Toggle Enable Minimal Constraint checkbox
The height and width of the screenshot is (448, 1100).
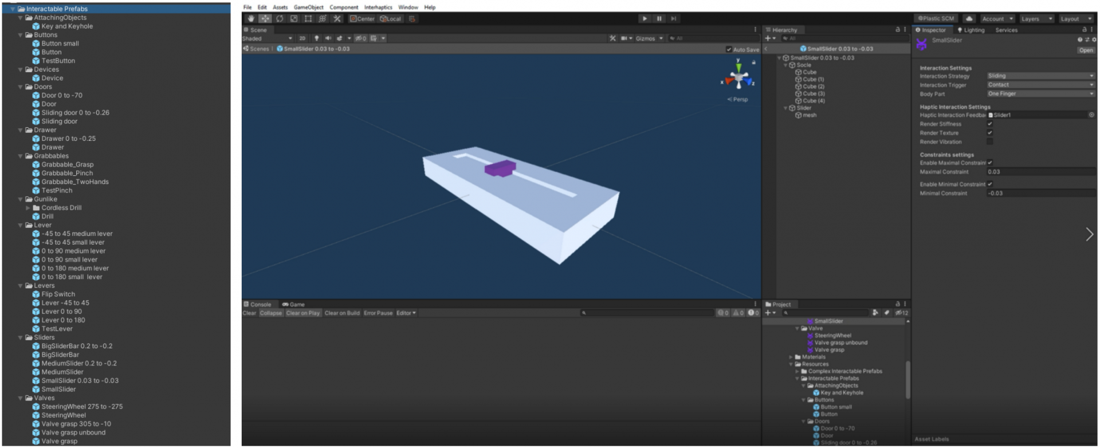pyautogui.click(x=989, y=184)
